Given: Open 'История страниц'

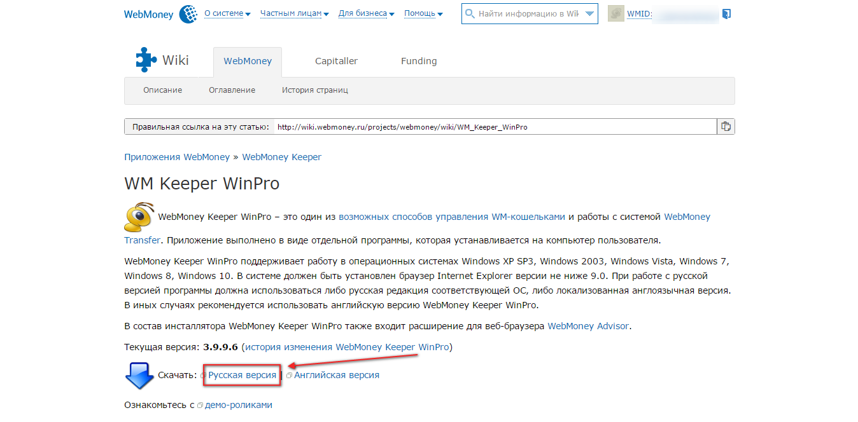Looking at the screenshot, I should (315, 90).
